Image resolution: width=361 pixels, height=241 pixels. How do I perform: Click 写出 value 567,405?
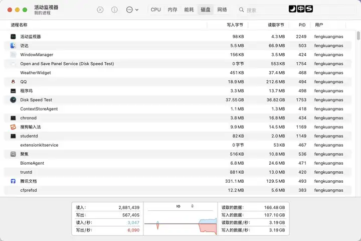[x=131, y=215]
